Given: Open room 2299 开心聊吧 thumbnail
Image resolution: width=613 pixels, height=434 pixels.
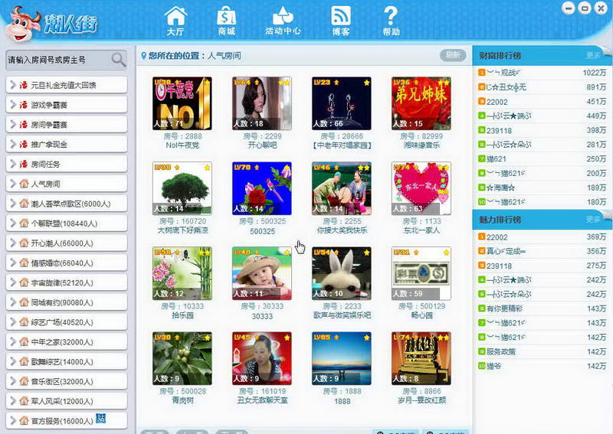Looking at the screenshot, I should pyautogui.click(x=262, y=103).
